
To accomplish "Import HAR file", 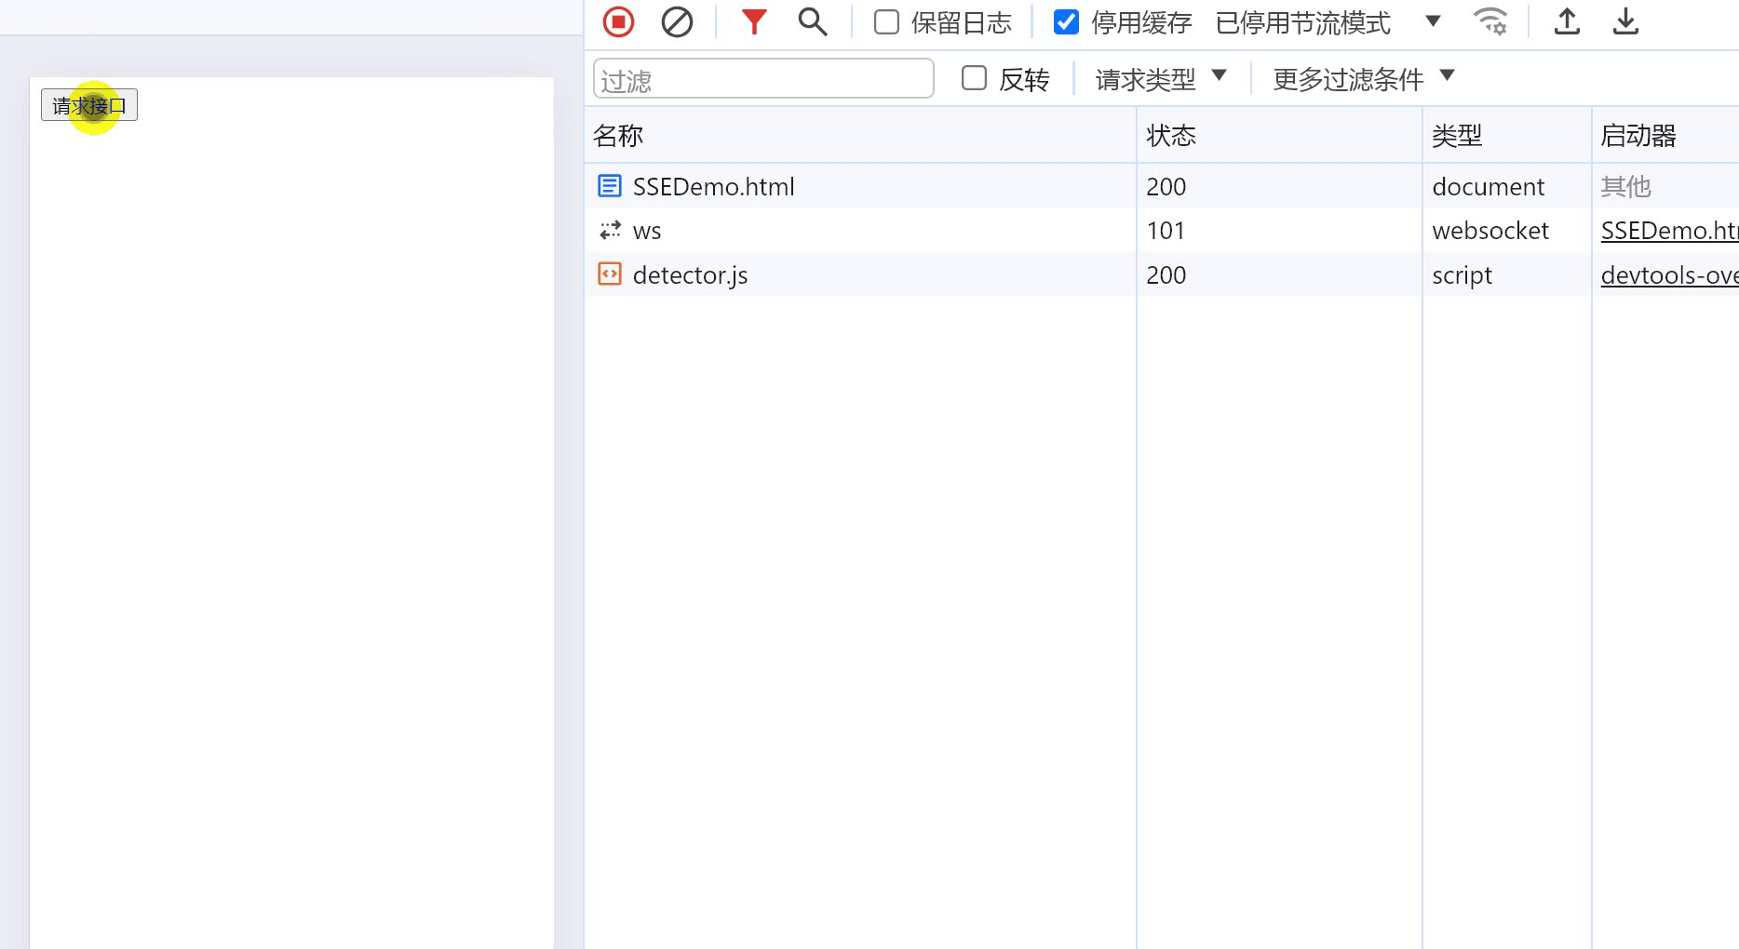I will click(x=1567, y=20).
